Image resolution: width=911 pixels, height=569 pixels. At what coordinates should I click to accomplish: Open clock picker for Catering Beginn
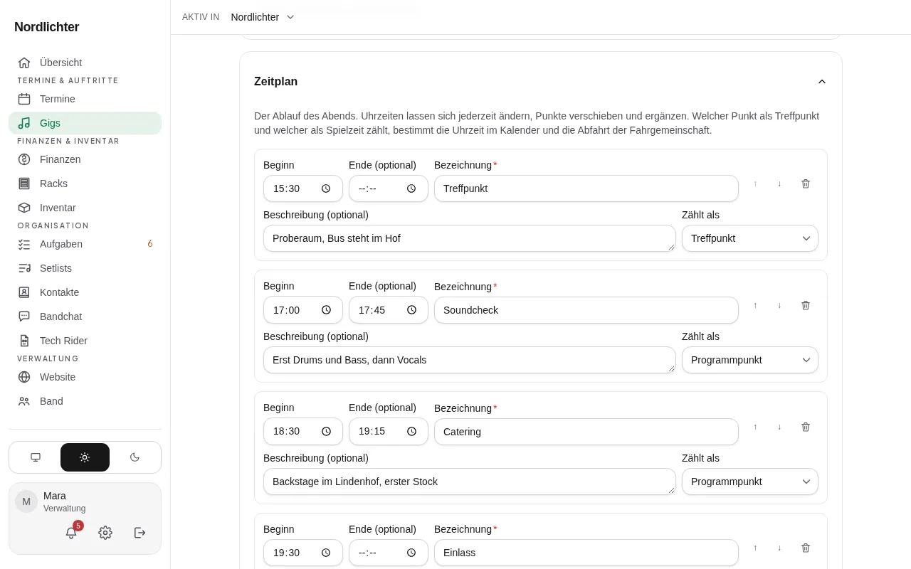coord(326,431)
